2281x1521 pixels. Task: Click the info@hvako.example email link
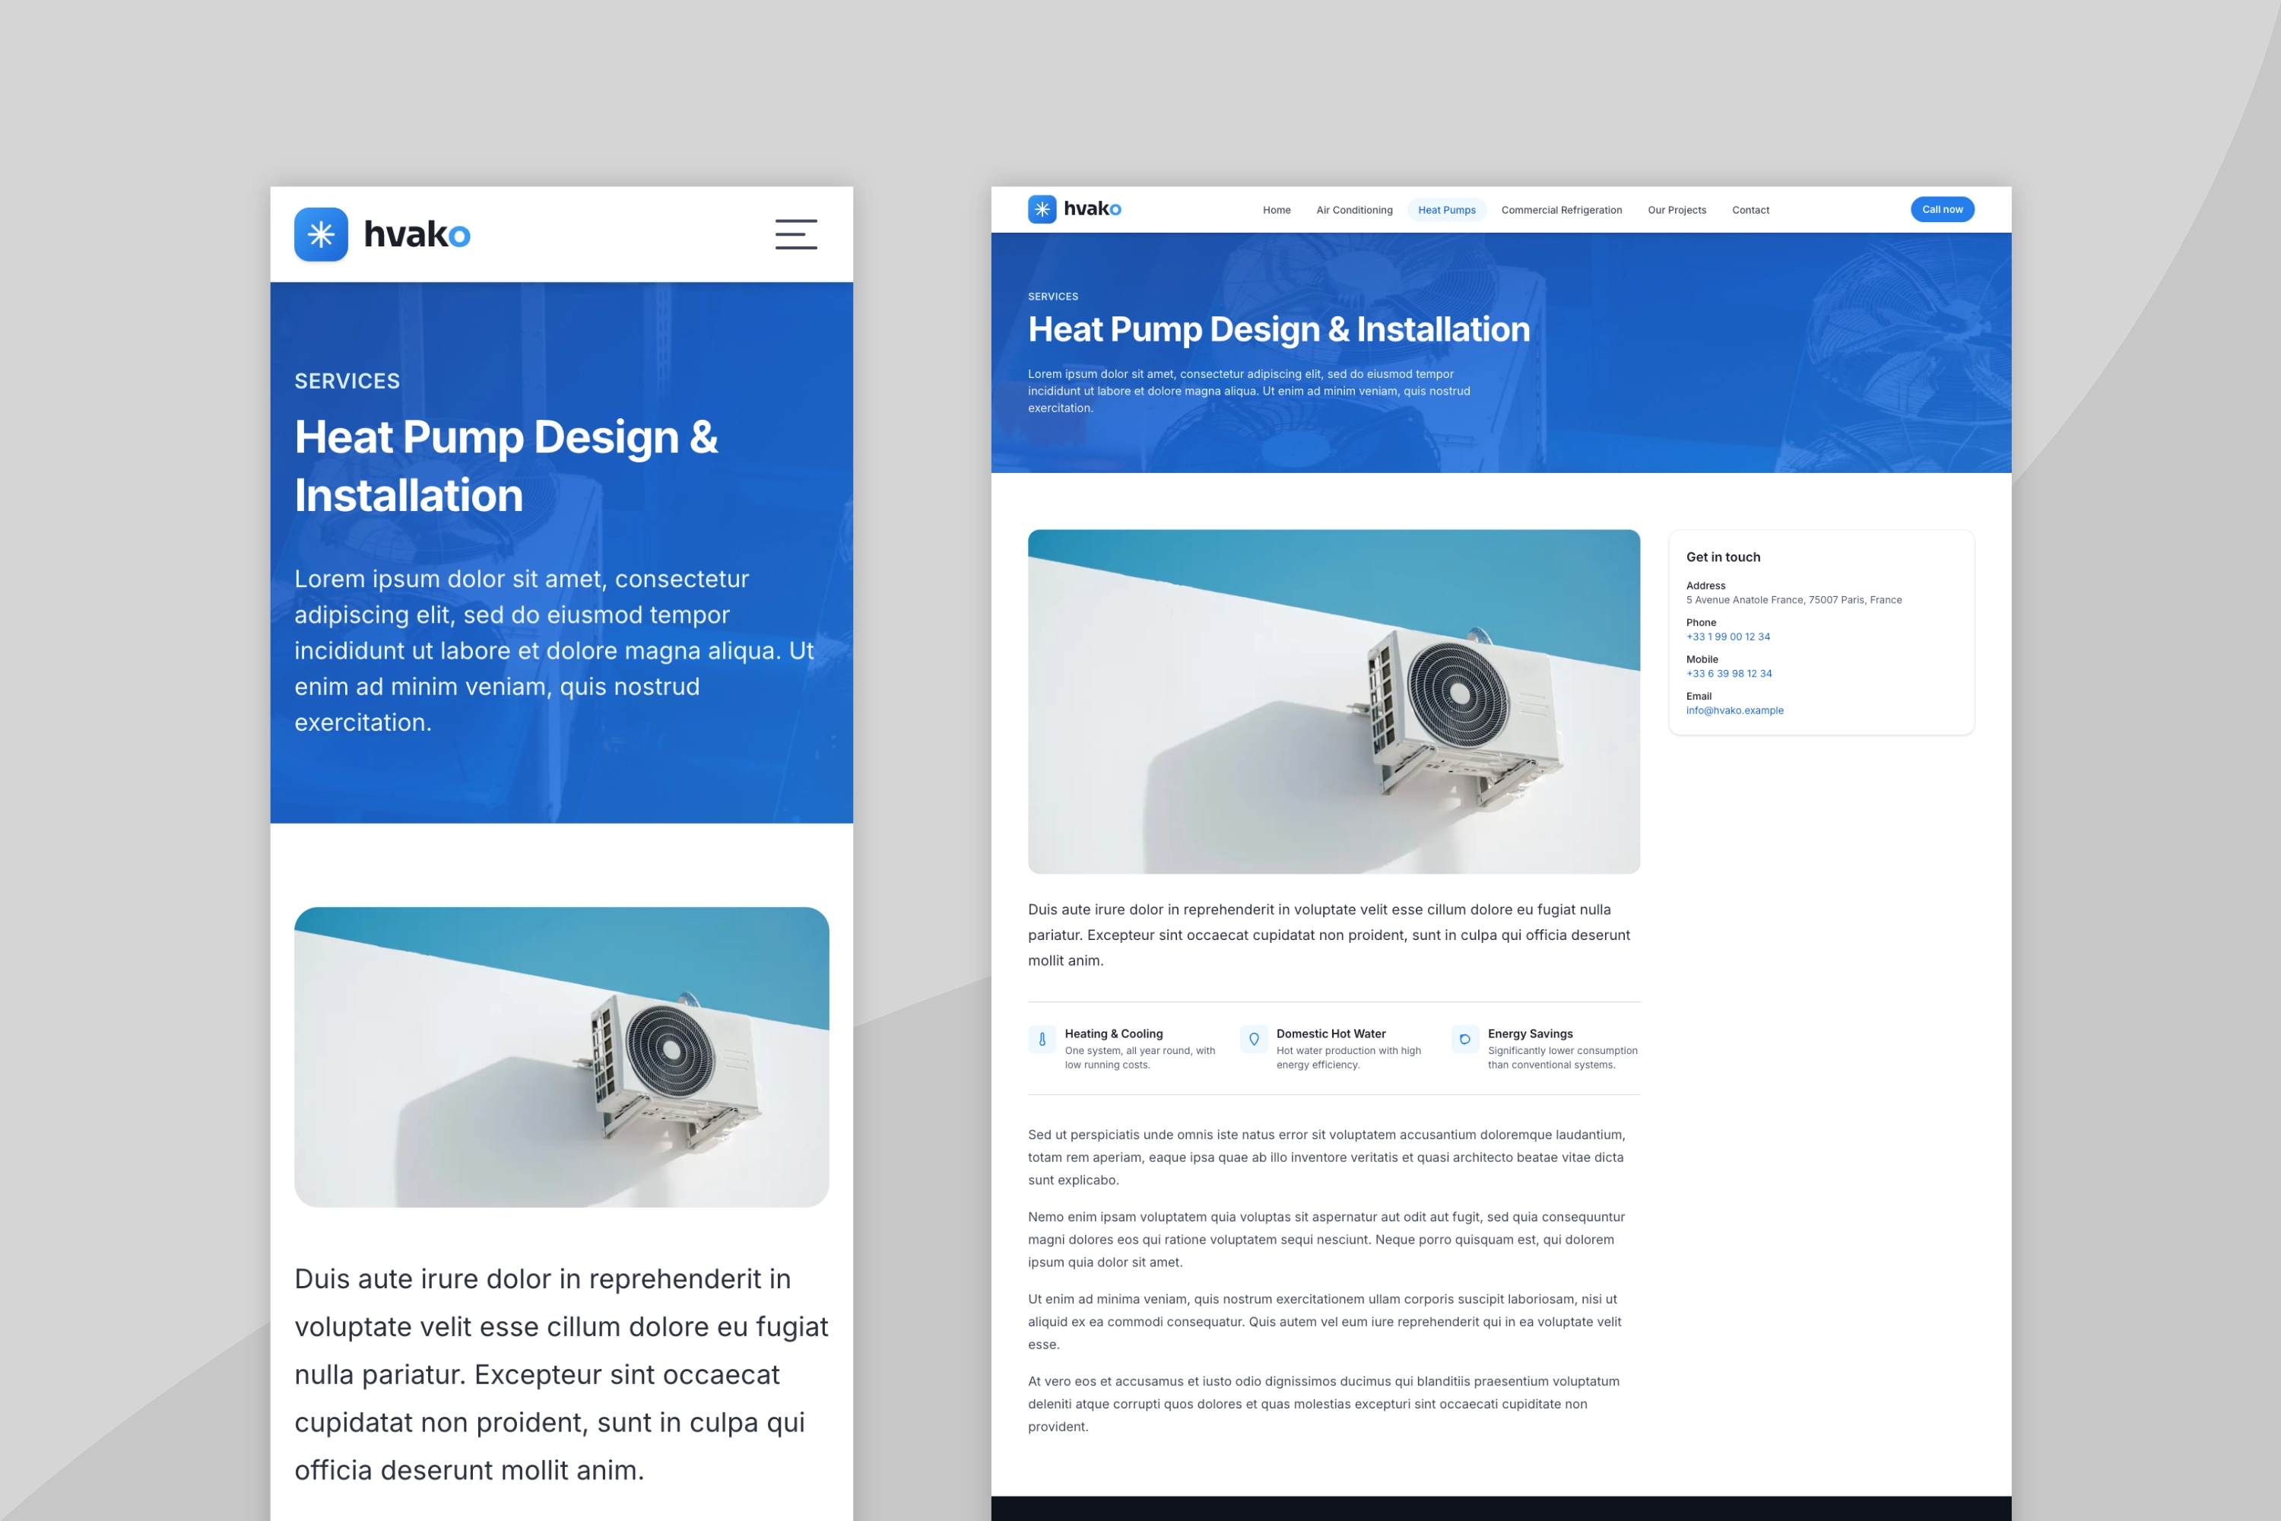1734,710
